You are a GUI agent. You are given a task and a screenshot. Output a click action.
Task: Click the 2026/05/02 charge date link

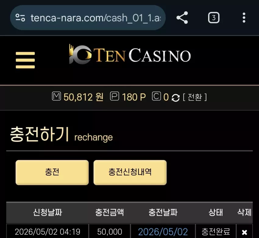(x=163, y=232)
